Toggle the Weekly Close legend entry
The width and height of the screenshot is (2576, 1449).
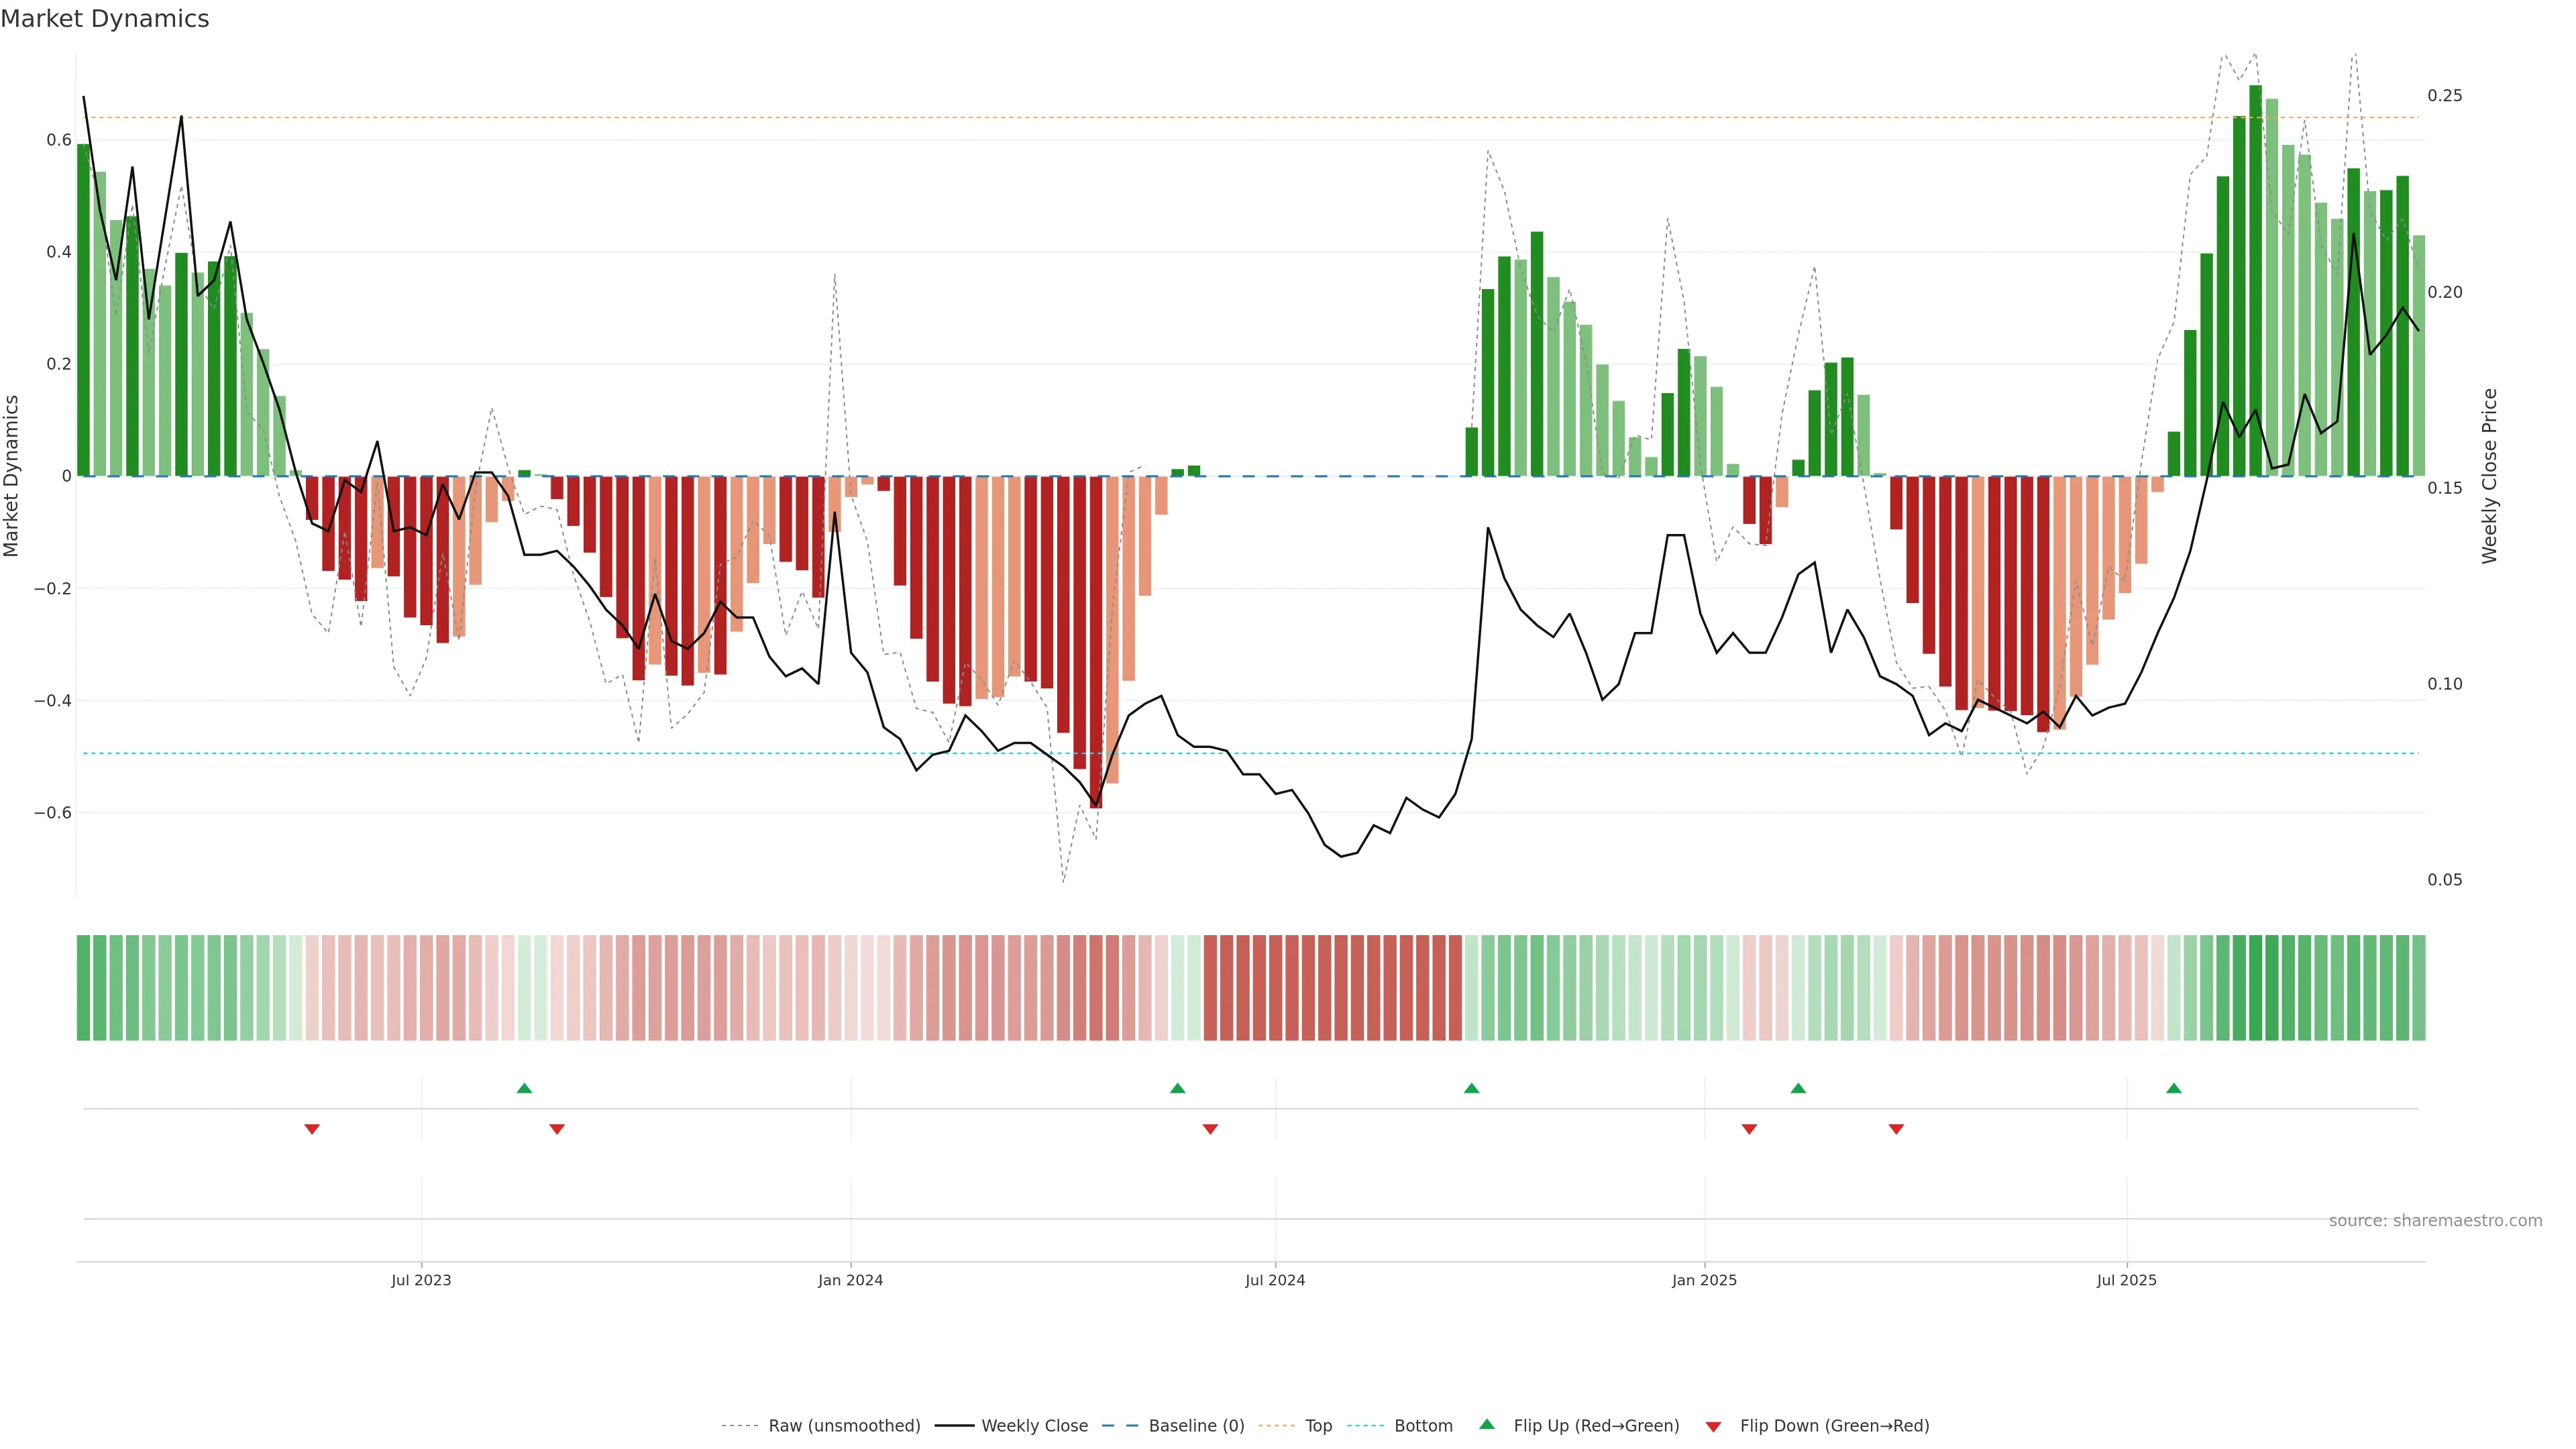1034,1426
